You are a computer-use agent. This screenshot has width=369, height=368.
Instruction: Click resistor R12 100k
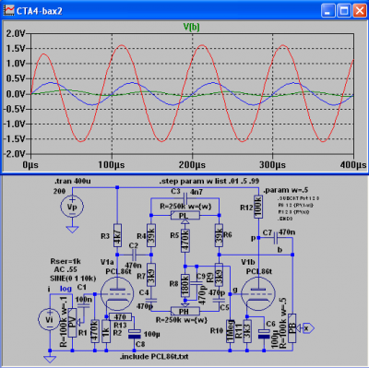258,207
